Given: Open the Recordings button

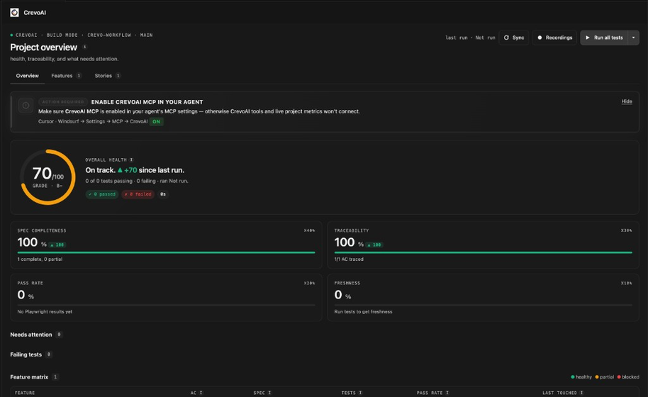Looking at the screenshot, I should pyautogui.click(x=554, y=38).
